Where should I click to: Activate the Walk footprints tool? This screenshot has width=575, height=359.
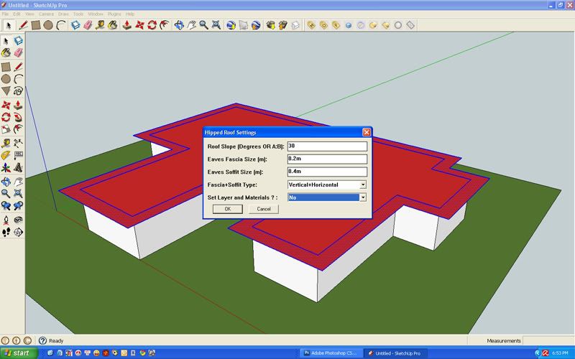coord(6,232)
